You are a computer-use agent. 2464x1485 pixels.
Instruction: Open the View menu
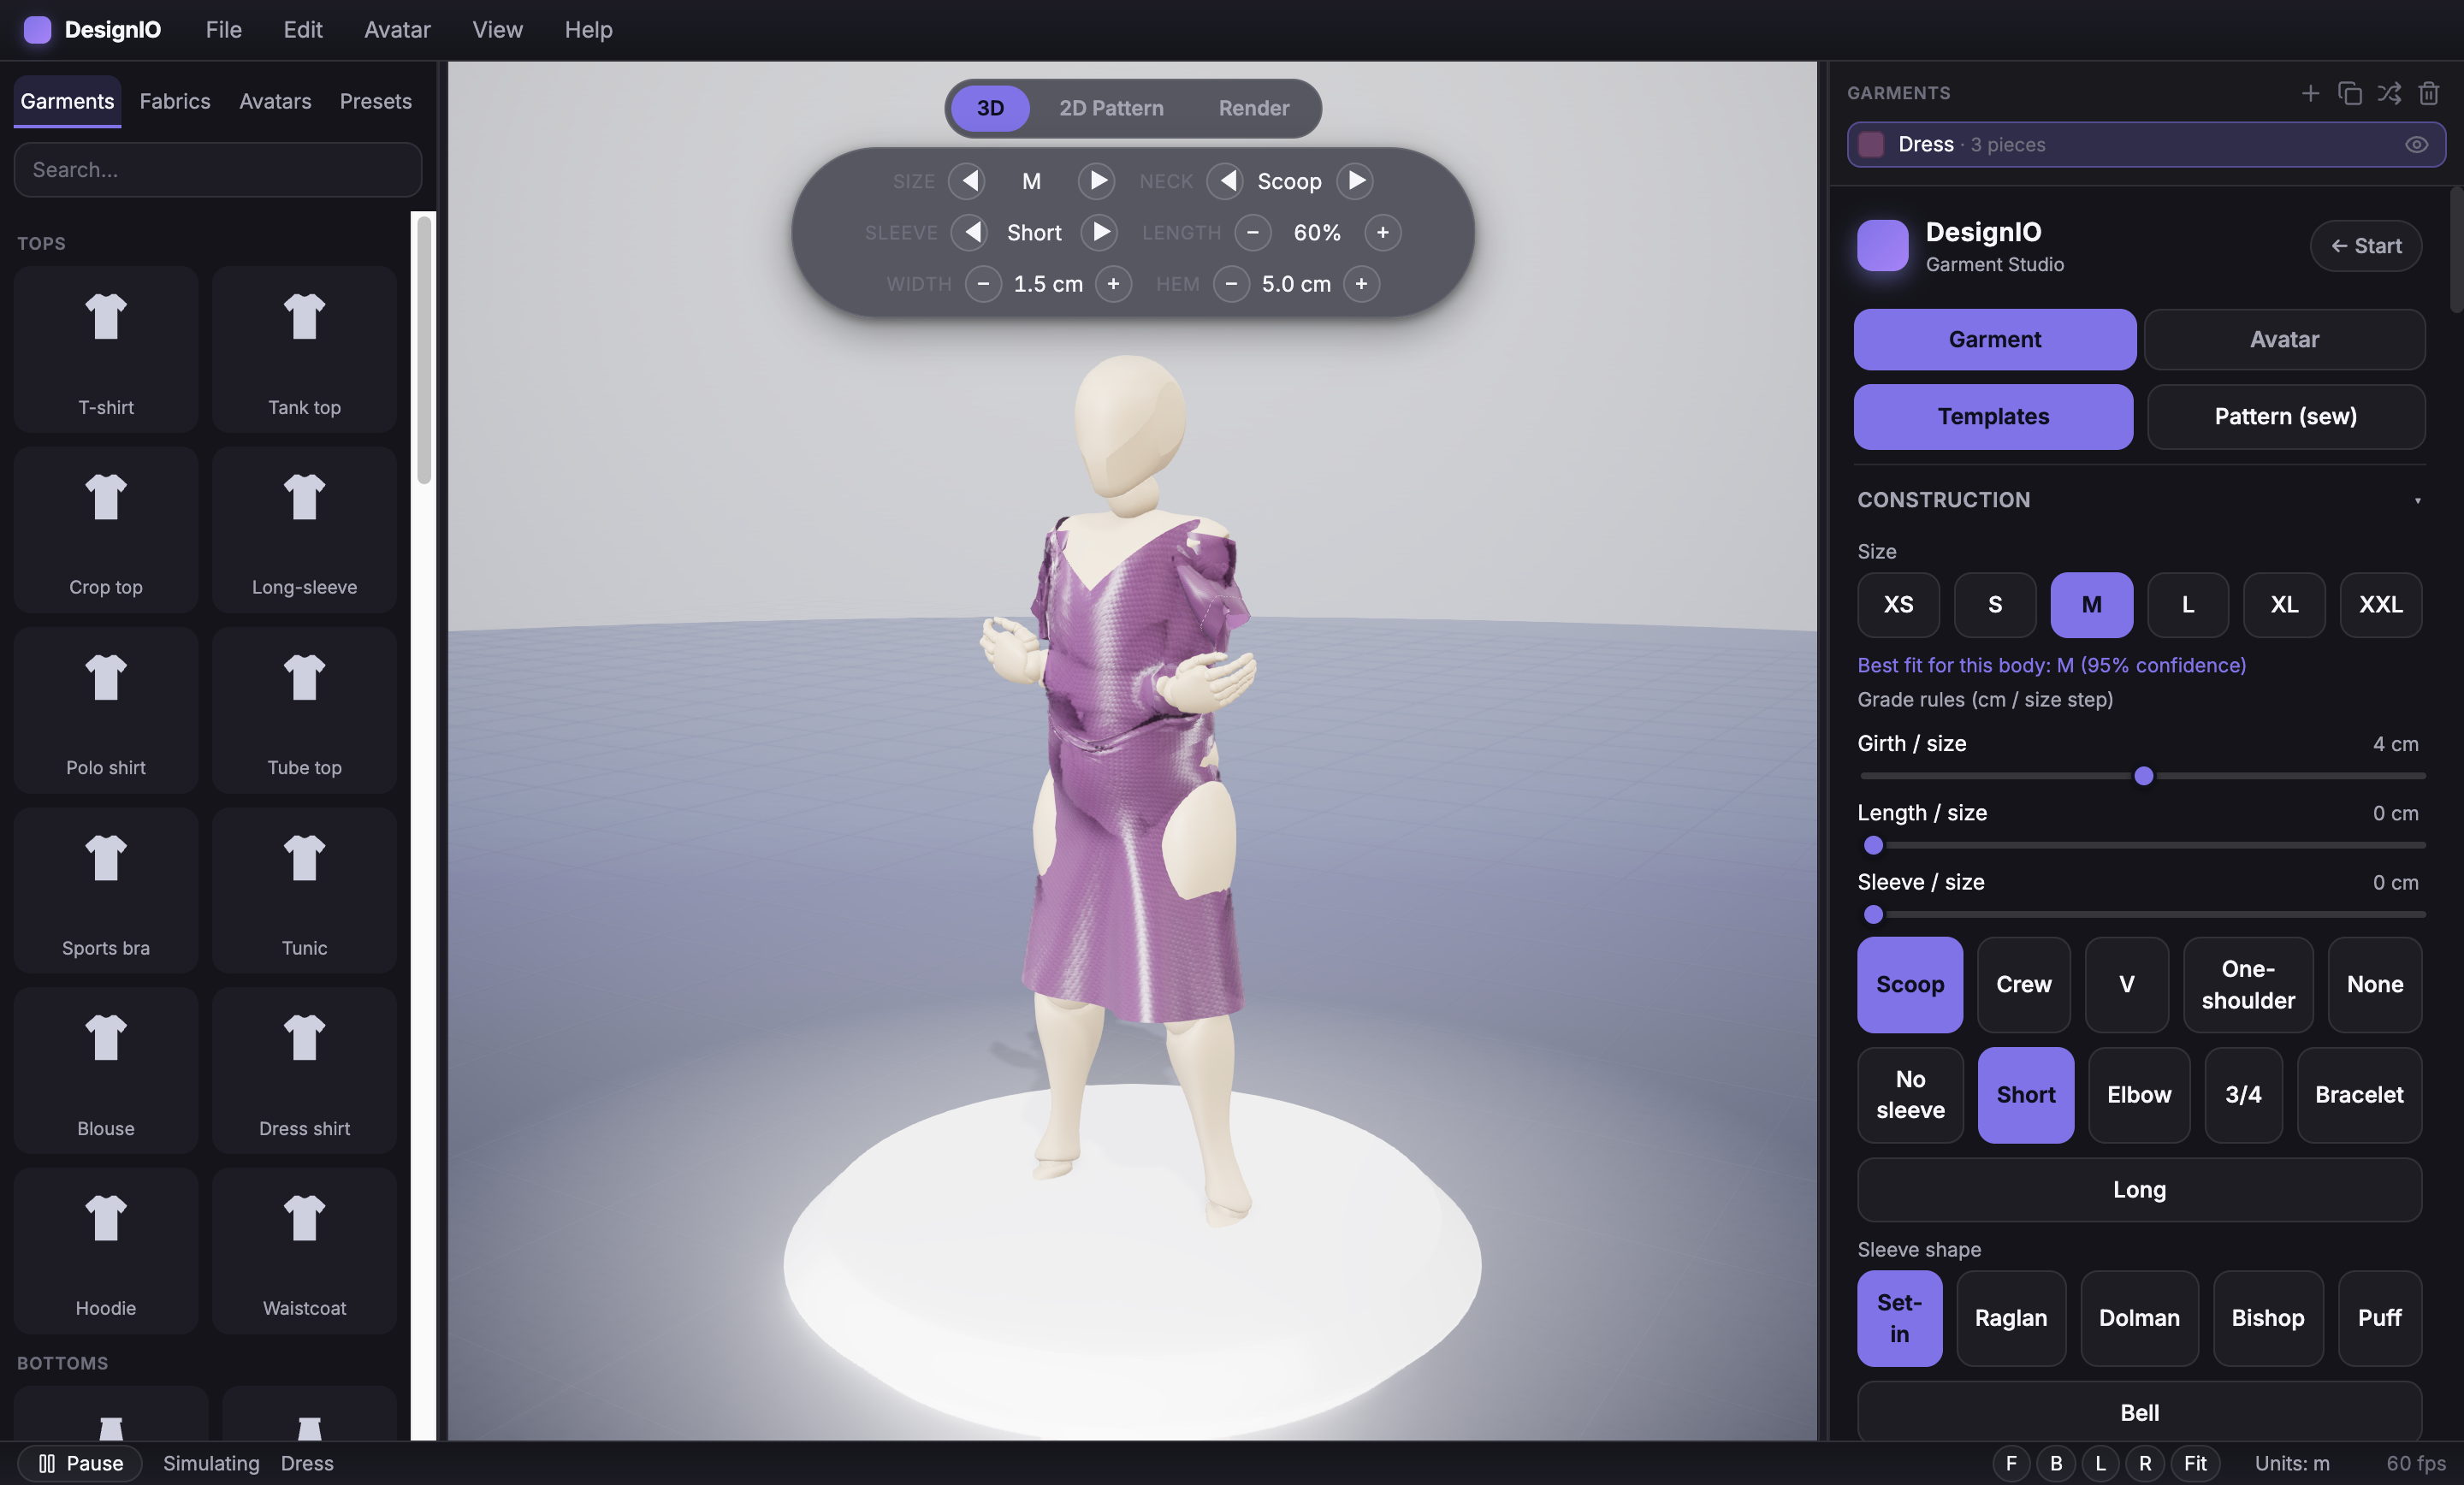click(x=497, y=30)
